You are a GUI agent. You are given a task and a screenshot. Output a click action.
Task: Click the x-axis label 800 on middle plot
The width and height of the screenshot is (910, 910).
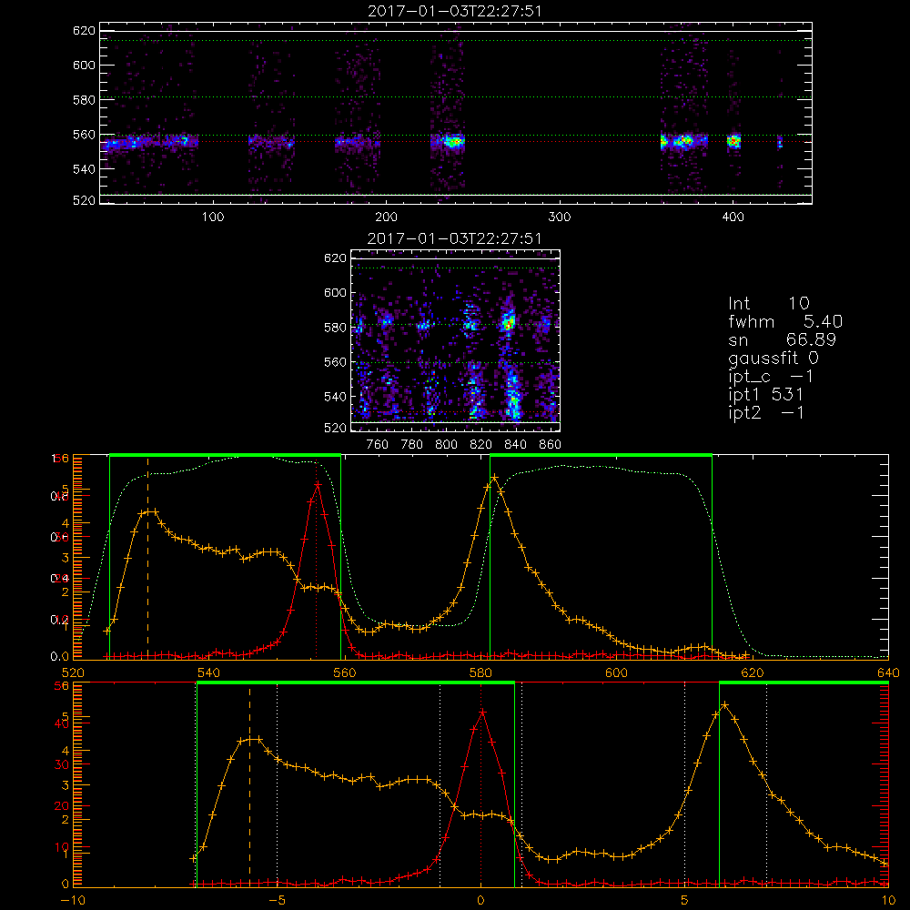click(x=446, y=445)
